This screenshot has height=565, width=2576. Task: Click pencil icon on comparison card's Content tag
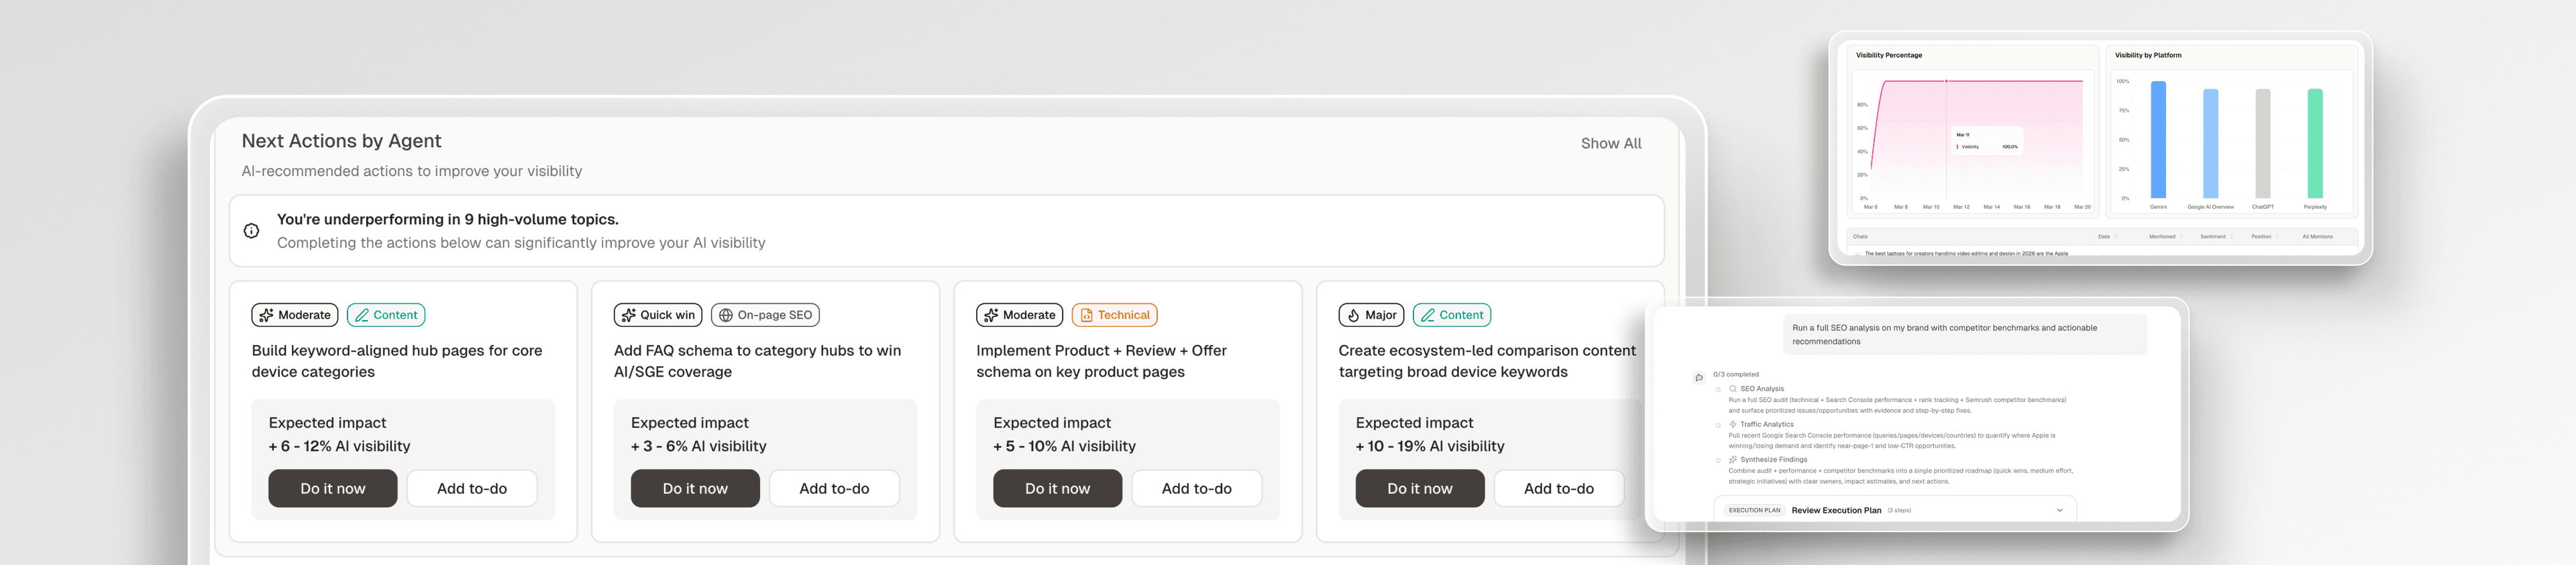(1428, 315)
